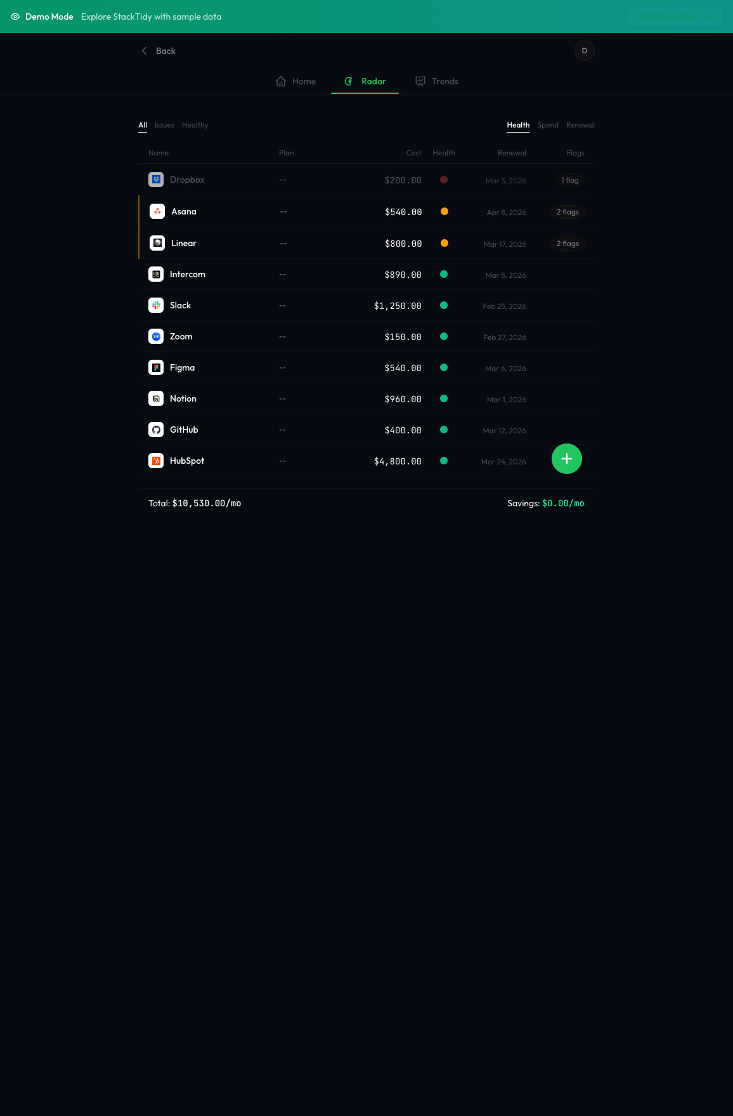The height and width of the screenshot is (1116, 733).
Task: Click the Intercom app icon
Action: (156, 274)
